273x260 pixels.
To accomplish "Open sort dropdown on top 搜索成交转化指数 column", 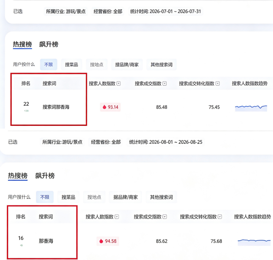I will 217,83.
